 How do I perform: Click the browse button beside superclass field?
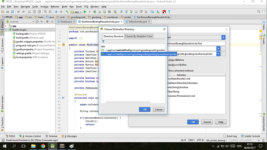pyautogui.click(x=223, y=48)
